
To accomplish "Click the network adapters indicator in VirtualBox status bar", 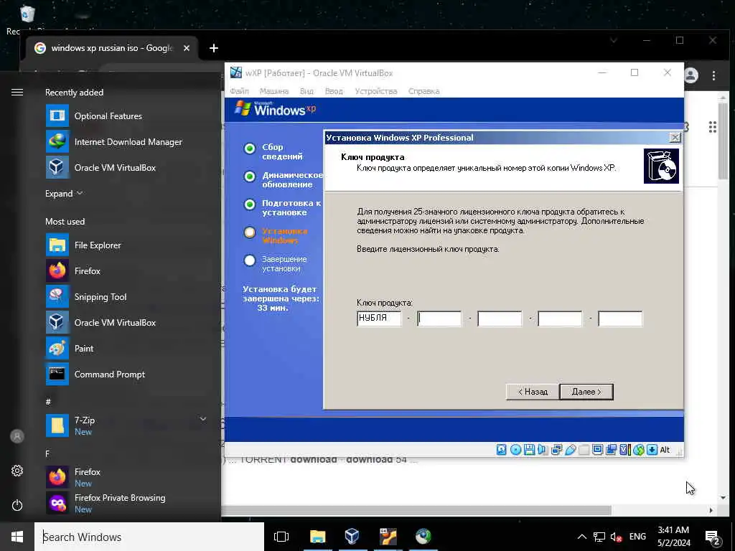I will (x=556, y=450).
